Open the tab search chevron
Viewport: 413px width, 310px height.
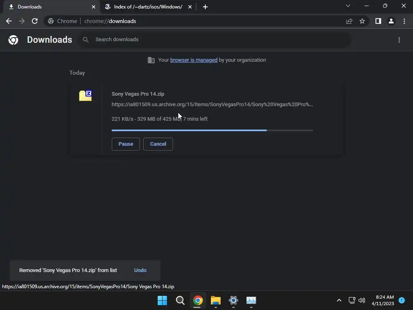coord(348,6)
